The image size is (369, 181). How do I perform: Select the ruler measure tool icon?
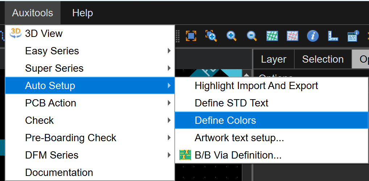click(x=333, y=35)
